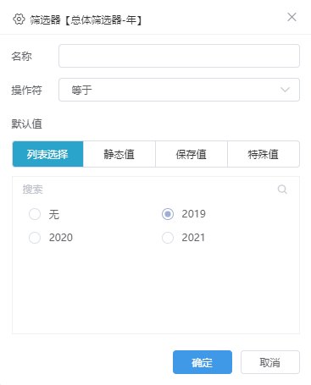Click the 操作符 field label
311x385 pixels.
pos(27,90)
